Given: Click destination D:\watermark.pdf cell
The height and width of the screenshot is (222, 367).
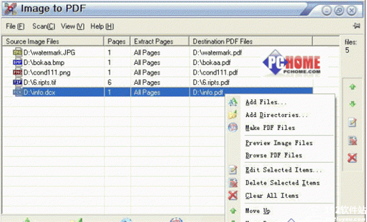Looking at the screenshot, I should 217,52.
